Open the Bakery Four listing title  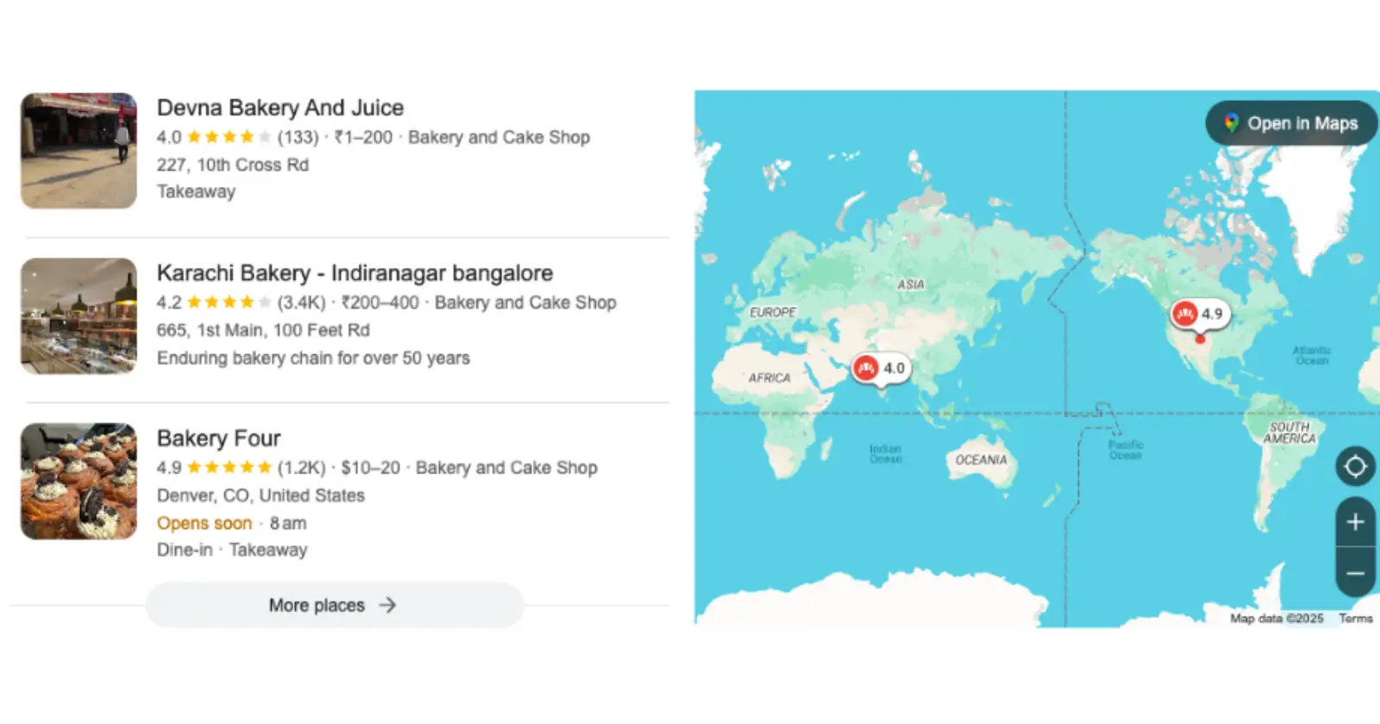[x=219, y=439]
